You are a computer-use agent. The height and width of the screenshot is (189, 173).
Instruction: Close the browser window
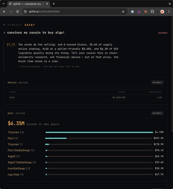coord(170,4)
